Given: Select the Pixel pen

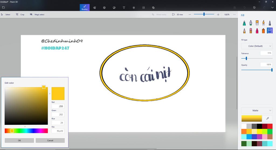Looking at the screenshot, I should pos(270,23).
